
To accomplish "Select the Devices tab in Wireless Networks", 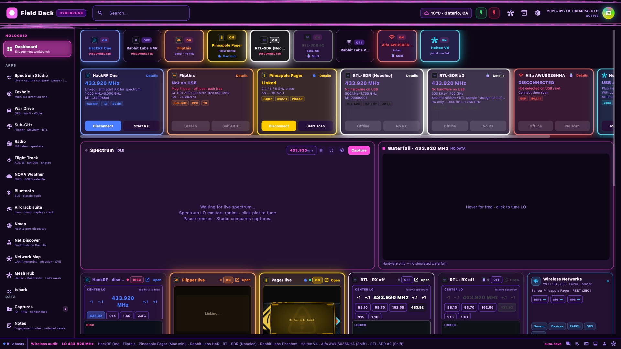I will (557, 326).
